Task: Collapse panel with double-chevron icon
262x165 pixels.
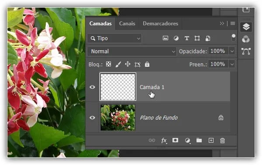Action: (222, 24)
